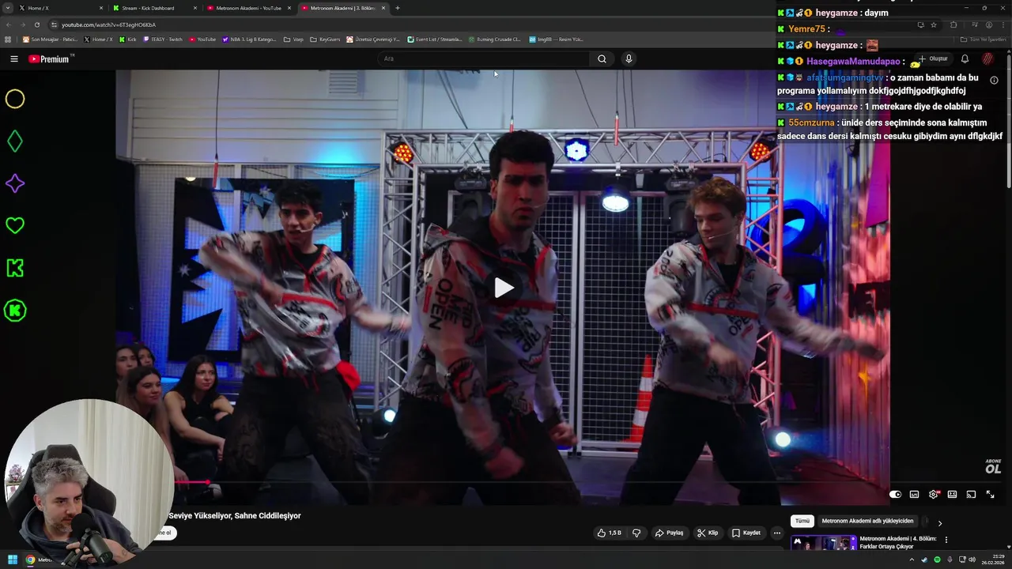The height and width of the screenshot is (569, 1012).
Task: Open YouTube notifications bell
Action: [965, 58]
